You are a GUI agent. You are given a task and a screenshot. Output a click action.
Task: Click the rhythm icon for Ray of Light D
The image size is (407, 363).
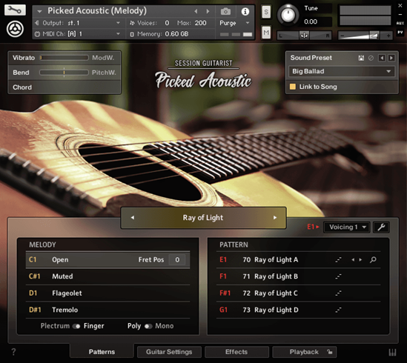click(x=338, y=310)
